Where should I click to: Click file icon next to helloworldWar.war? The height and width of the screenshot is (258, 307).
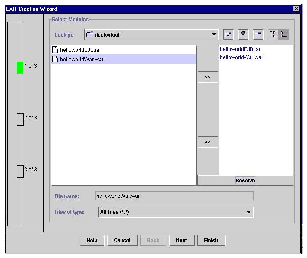(x=55, y=59)
